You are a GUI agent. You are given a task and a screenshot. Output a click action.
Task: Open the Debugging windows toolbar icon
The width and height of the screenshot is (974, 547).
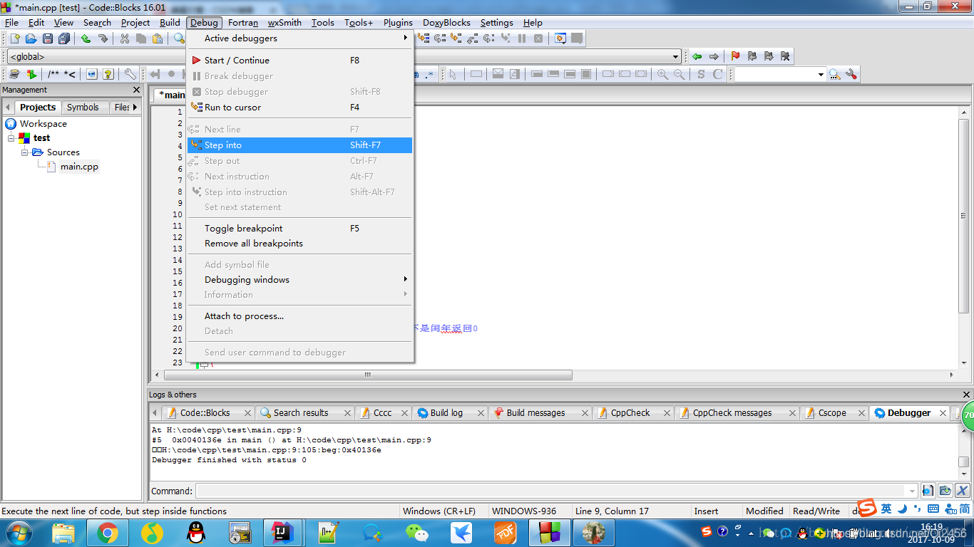[x=560, y=38]
